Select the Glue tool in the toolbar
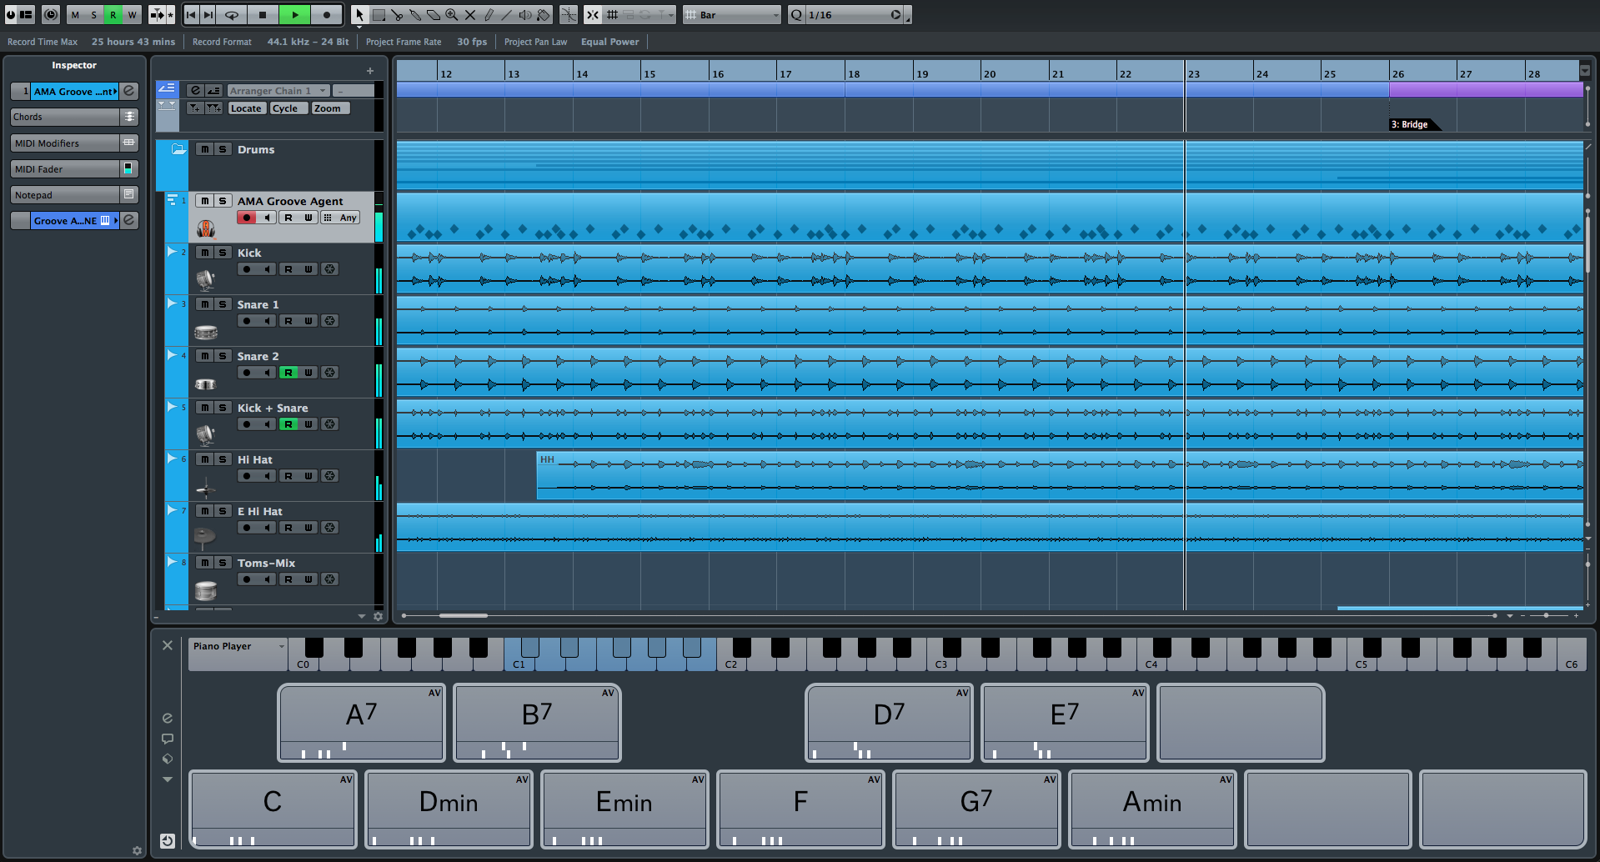The image size is (1600, 862). 415,14
